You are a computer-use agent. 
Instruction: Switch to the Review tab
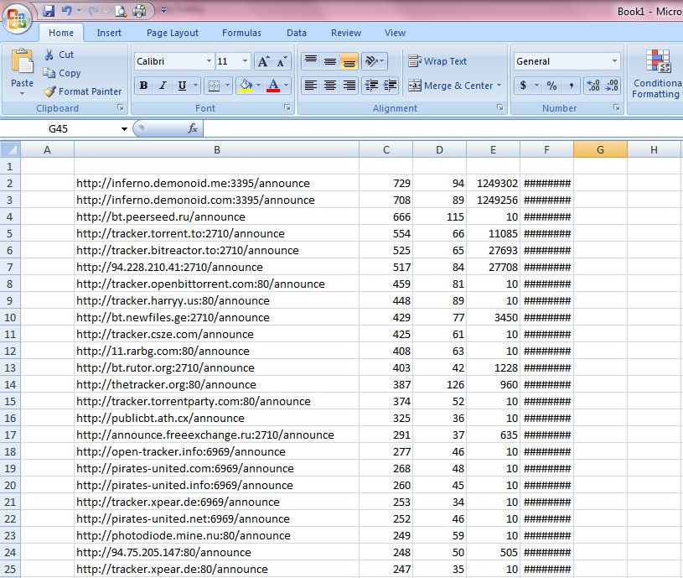point(346,33)
